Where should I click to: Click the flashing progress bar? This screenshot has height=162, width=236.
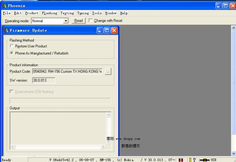60,101
